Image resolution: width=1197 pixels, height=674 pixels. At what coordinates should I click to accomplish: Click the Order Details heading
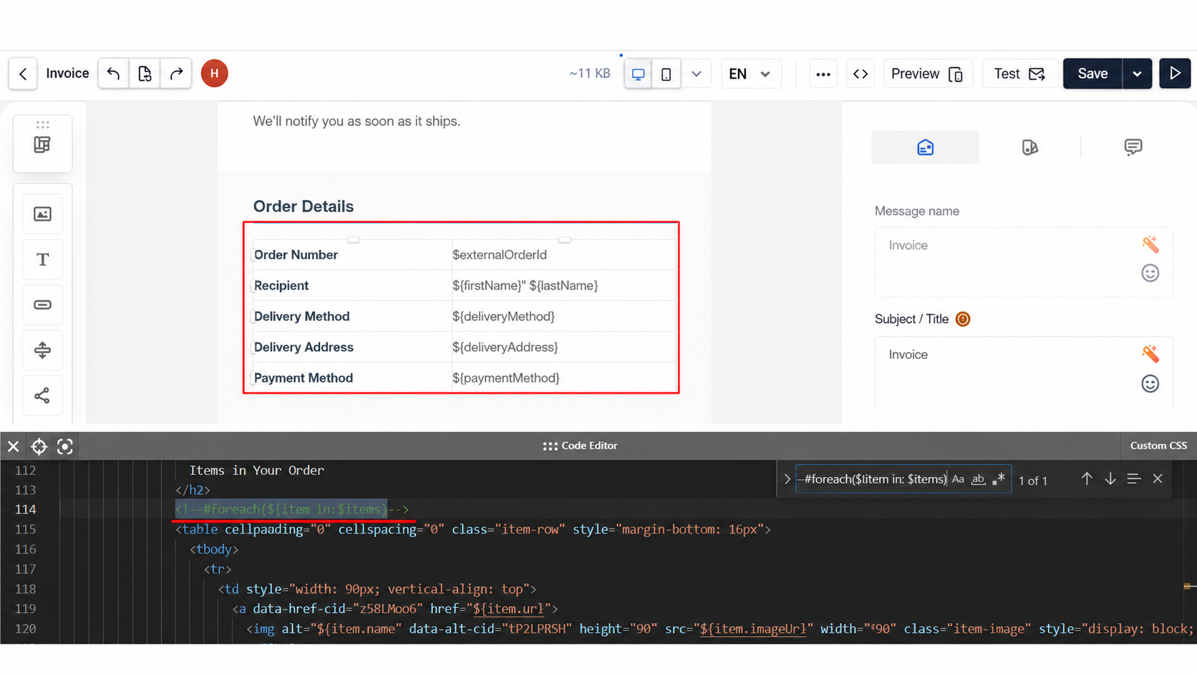[x=304, y=206]
